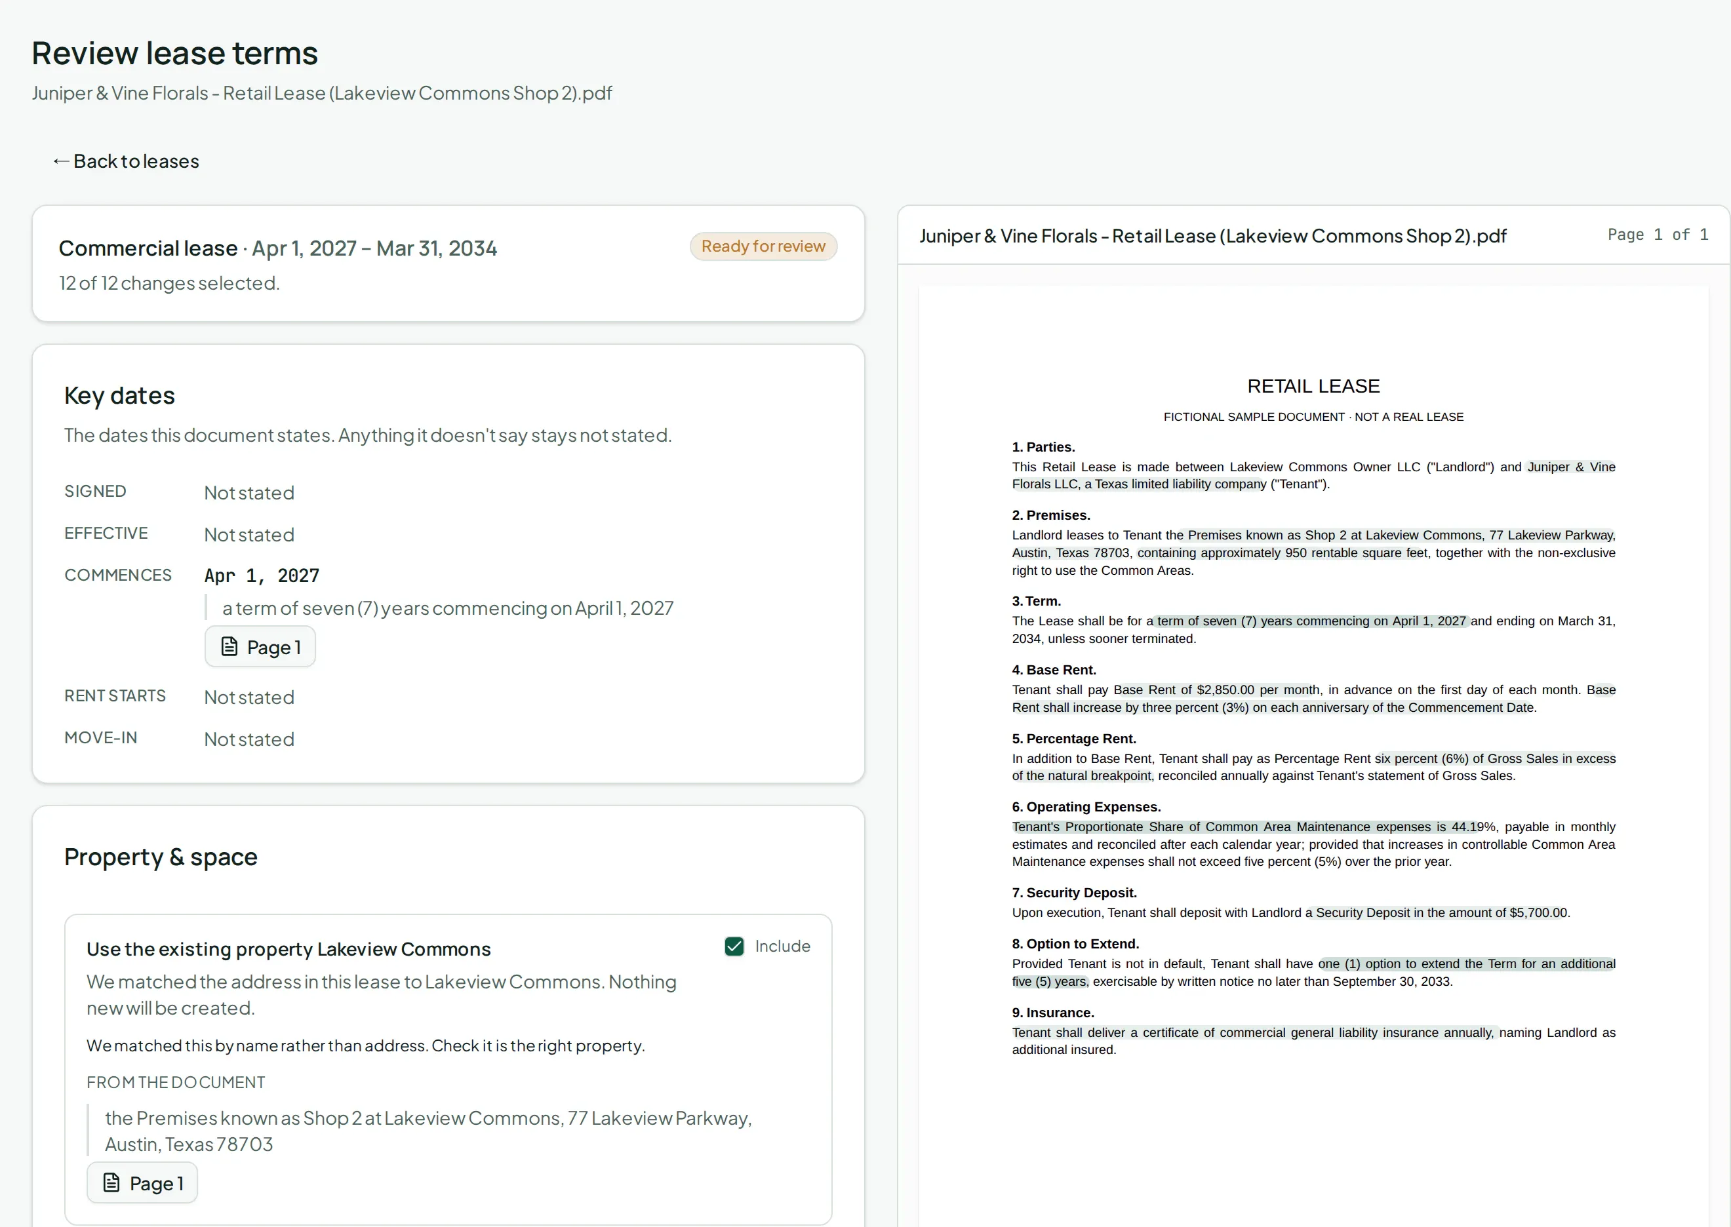Click document icon in Lakeview Commons Page 1 chip
The height and width of the screenshot is (1227, 1731).
click(x=111, y=1182)
